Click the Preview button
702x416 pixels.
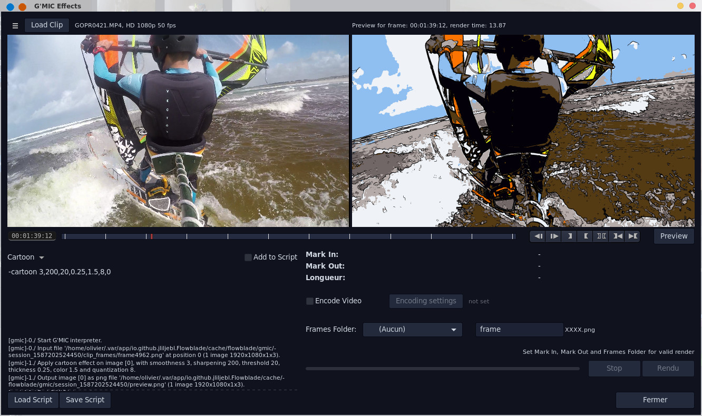(674, 236)
